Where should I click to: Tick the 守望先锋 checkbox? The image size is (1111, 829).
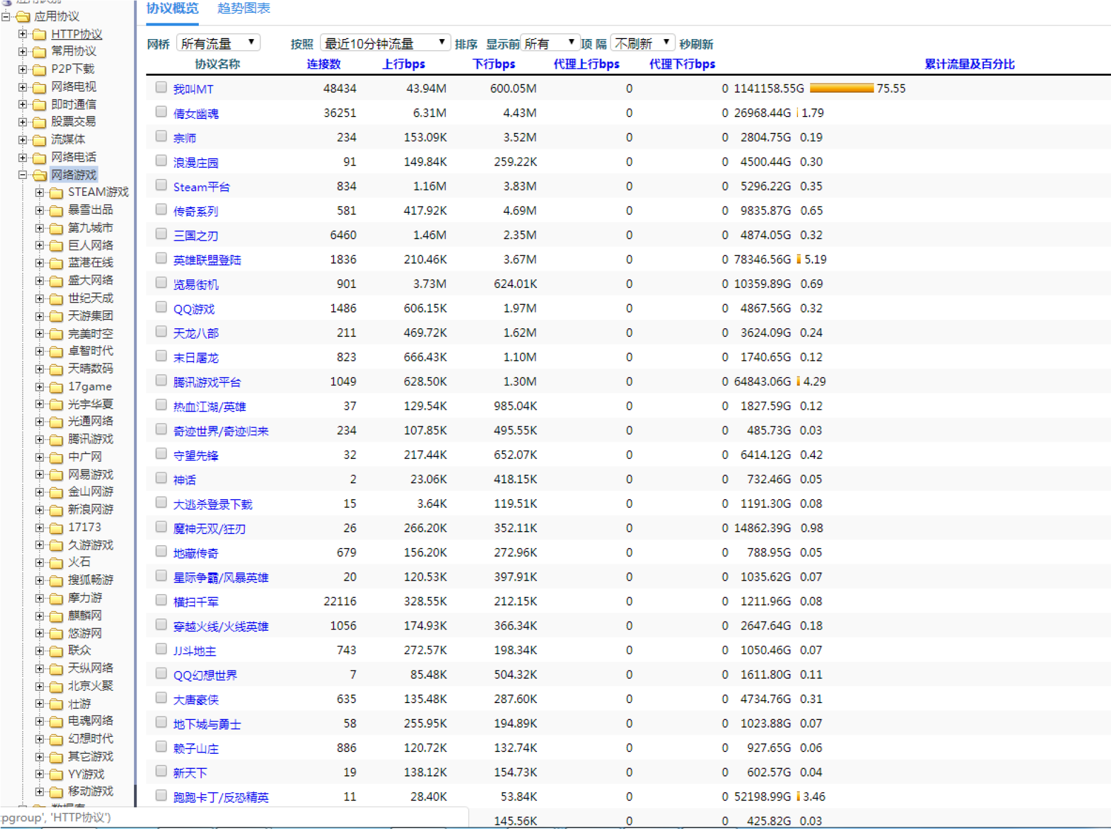[161, 454]
